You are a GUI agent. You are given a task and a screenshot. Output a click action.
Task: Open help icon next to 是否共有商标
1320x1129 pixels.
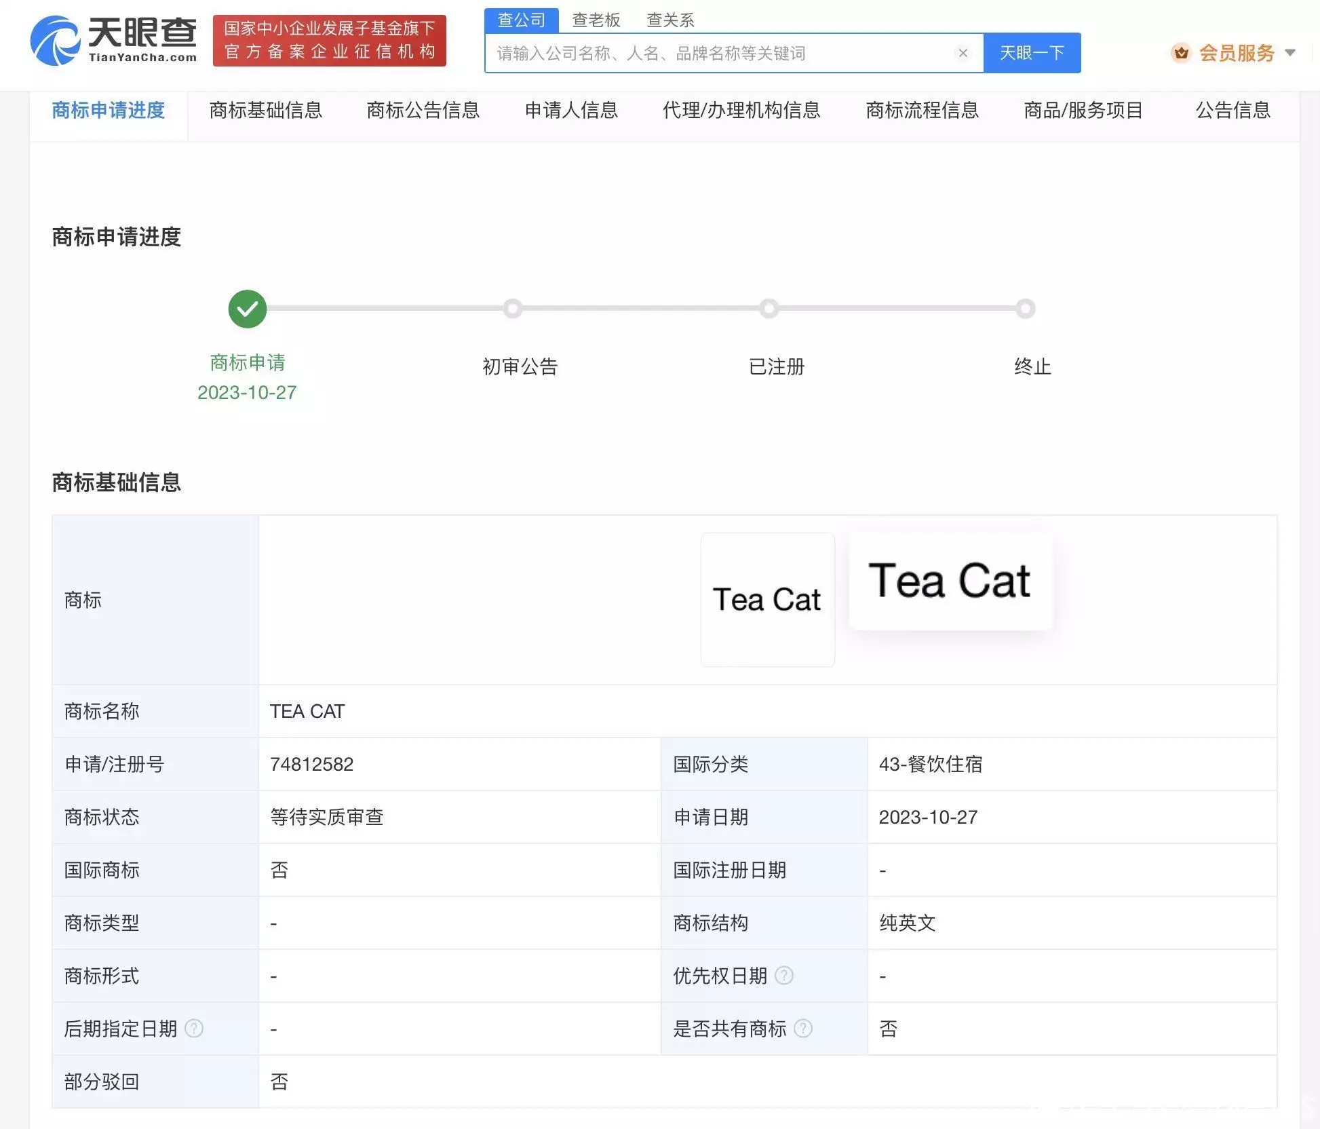[802, 1029]
